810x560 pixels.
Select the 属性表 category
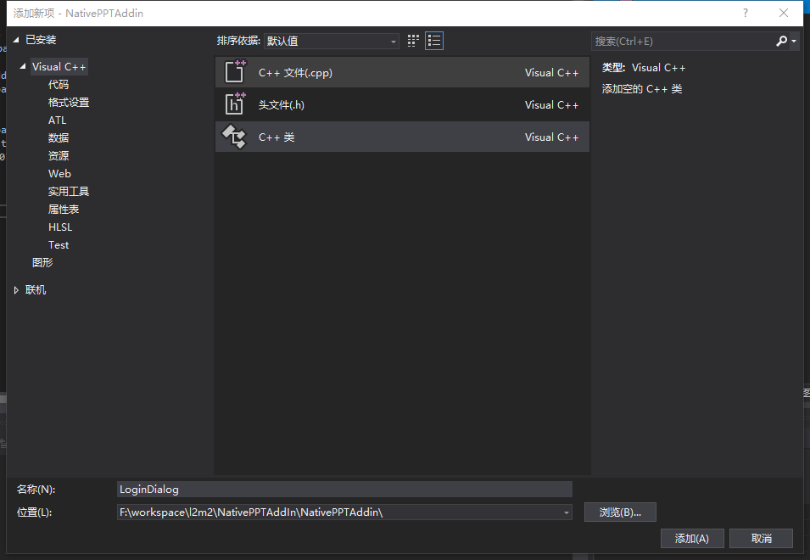tap(64, 210)
